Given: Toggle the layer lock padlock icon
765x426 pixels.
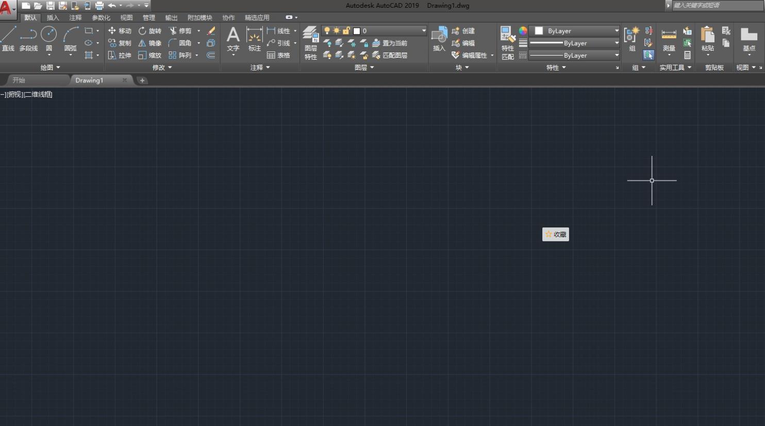Looking at the screenshot, I should coord(346,31).
